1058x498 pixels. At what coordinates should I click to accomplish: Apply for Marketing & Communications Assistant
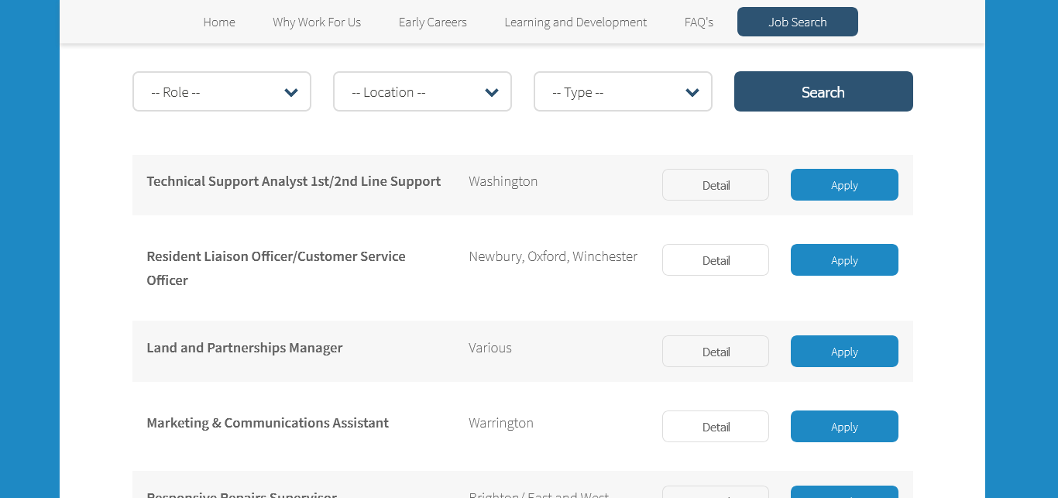[844, 427]
